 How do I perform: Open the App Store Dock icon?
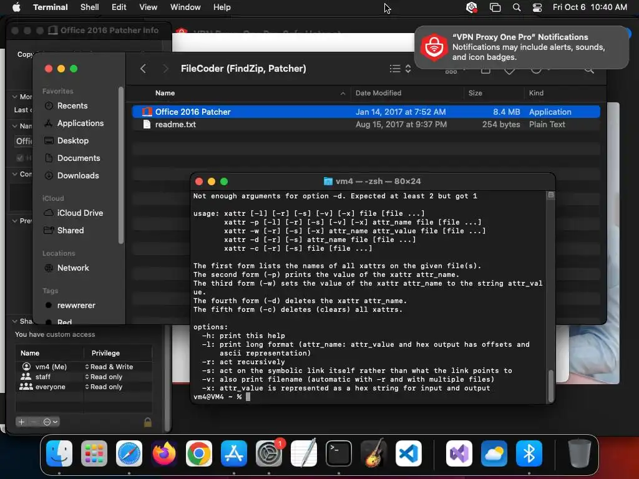coord(234,453)
